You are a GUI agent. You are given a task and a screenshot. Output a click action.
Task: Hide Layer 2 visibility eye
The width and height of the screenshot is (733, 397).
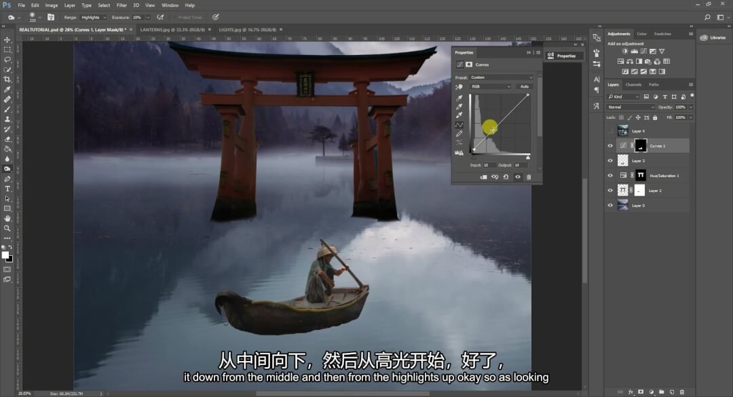[x=610, y=191]
